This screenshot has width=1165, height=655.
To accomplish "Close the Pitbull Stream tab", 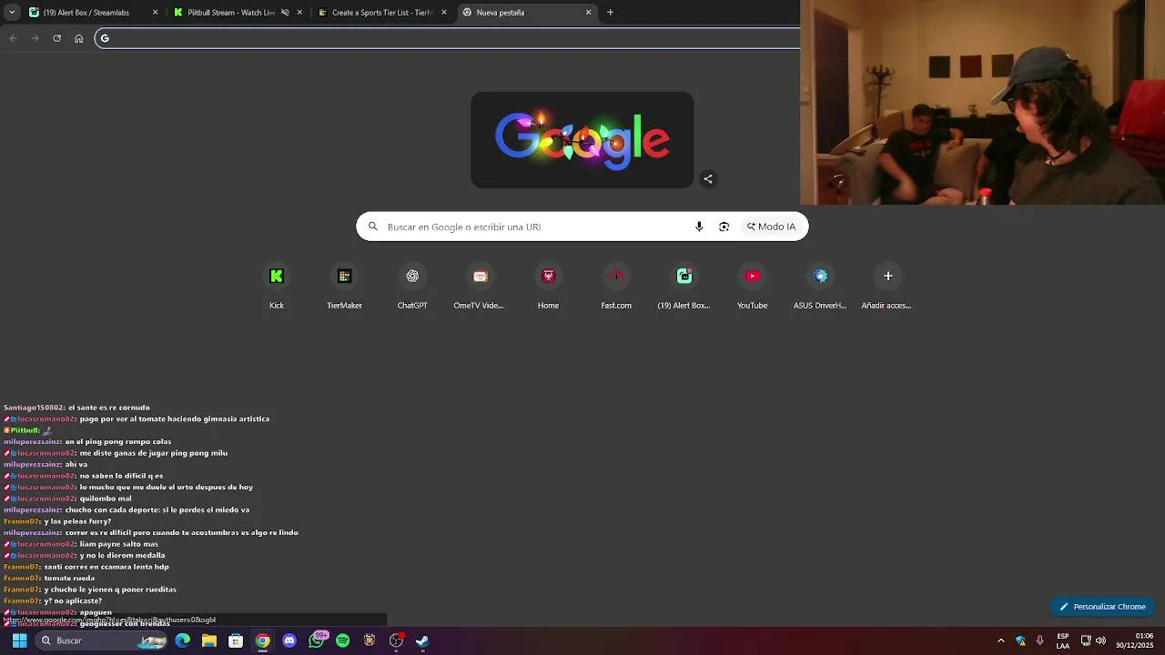I will (x=299, y=13).
